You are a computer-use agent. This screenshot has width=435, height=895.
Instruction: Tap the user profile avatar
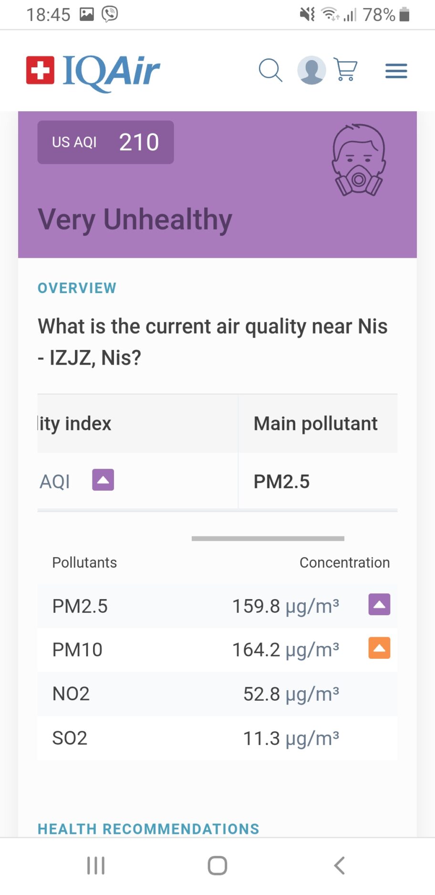tap(311, 70)
